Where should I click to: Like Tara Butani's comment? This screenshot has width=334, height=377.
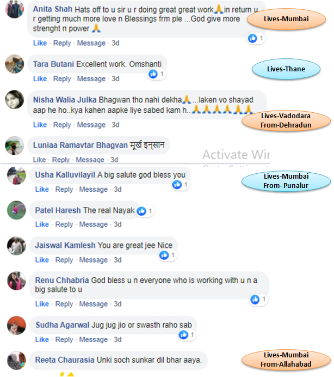click(40, 78)
